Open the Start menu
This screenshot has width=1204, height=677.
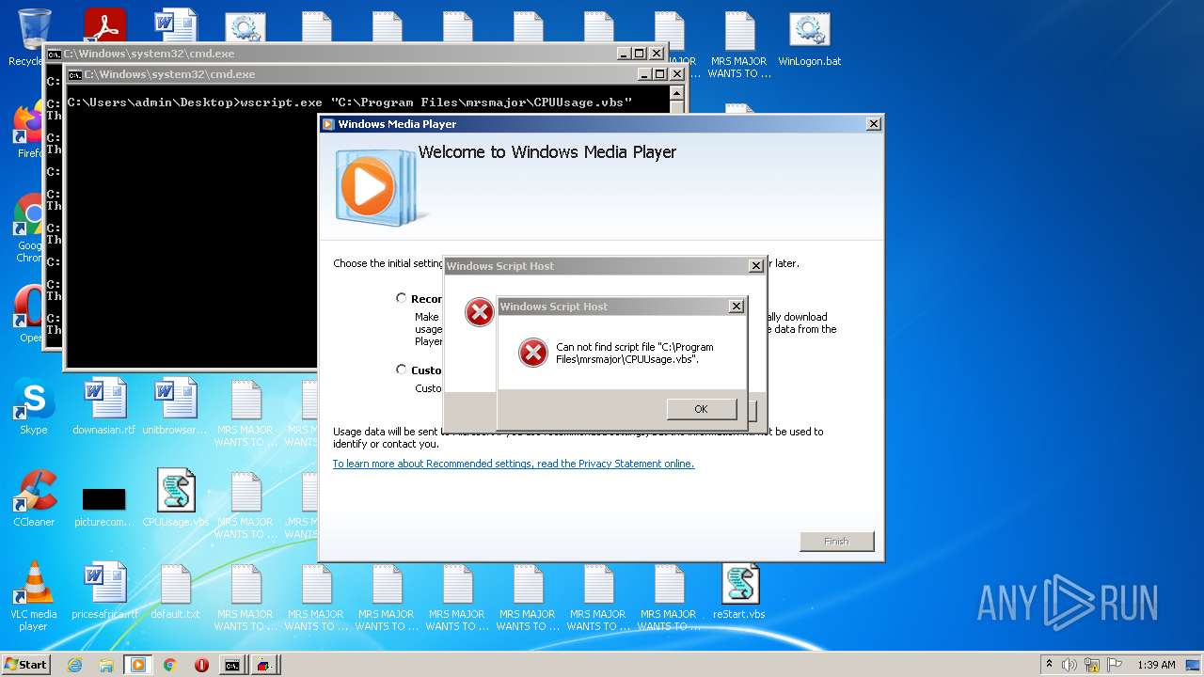click(x=26, y=665)
